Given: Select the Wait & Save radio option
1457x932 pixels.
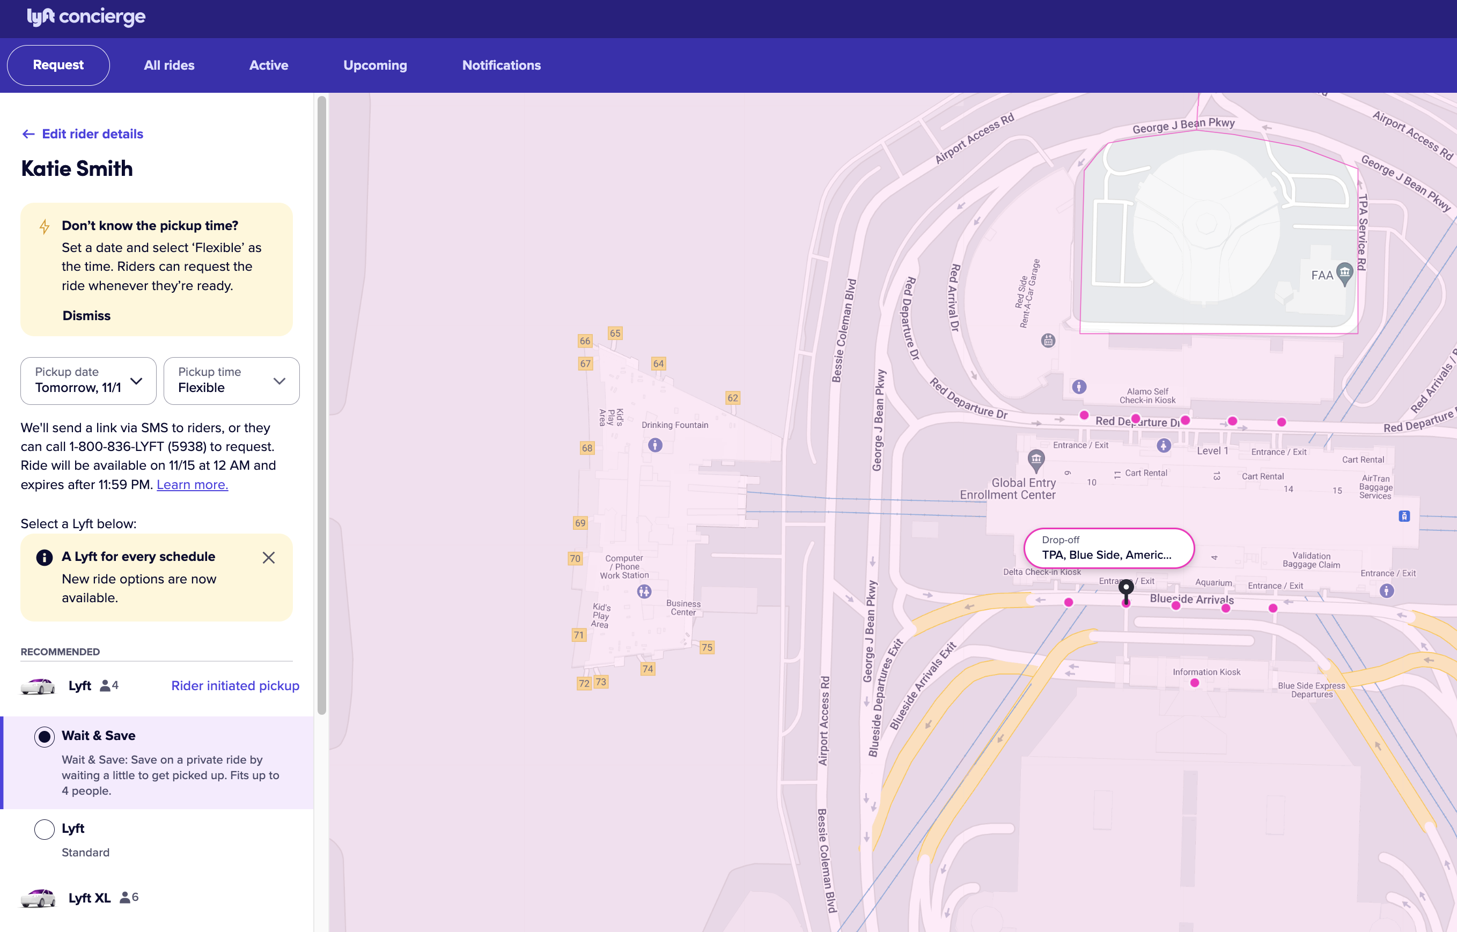Looking at the screenshot, I should [44, 736].
